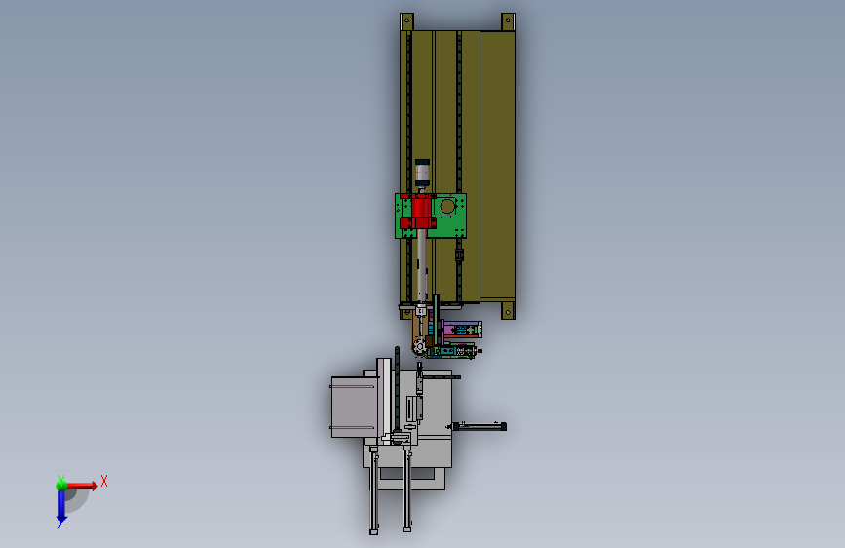Click the red X axis arrow of the triad
This screenshot has height=548, width=845.
click(82, 486)
